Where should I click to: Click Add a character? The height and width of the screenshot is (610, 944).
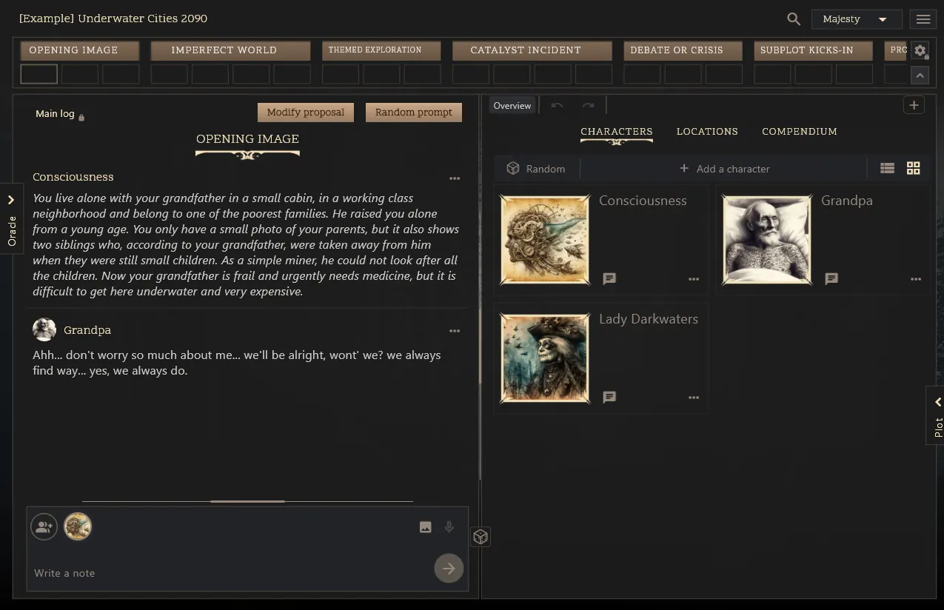724,169
